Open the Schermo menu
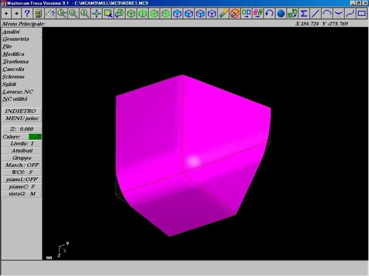 pyautogui.click(x=13, y=77)
